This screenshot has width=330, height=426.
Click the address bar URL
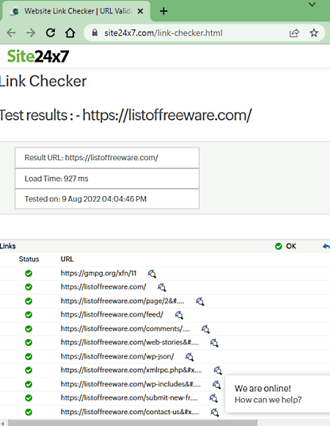pos(164,33)
